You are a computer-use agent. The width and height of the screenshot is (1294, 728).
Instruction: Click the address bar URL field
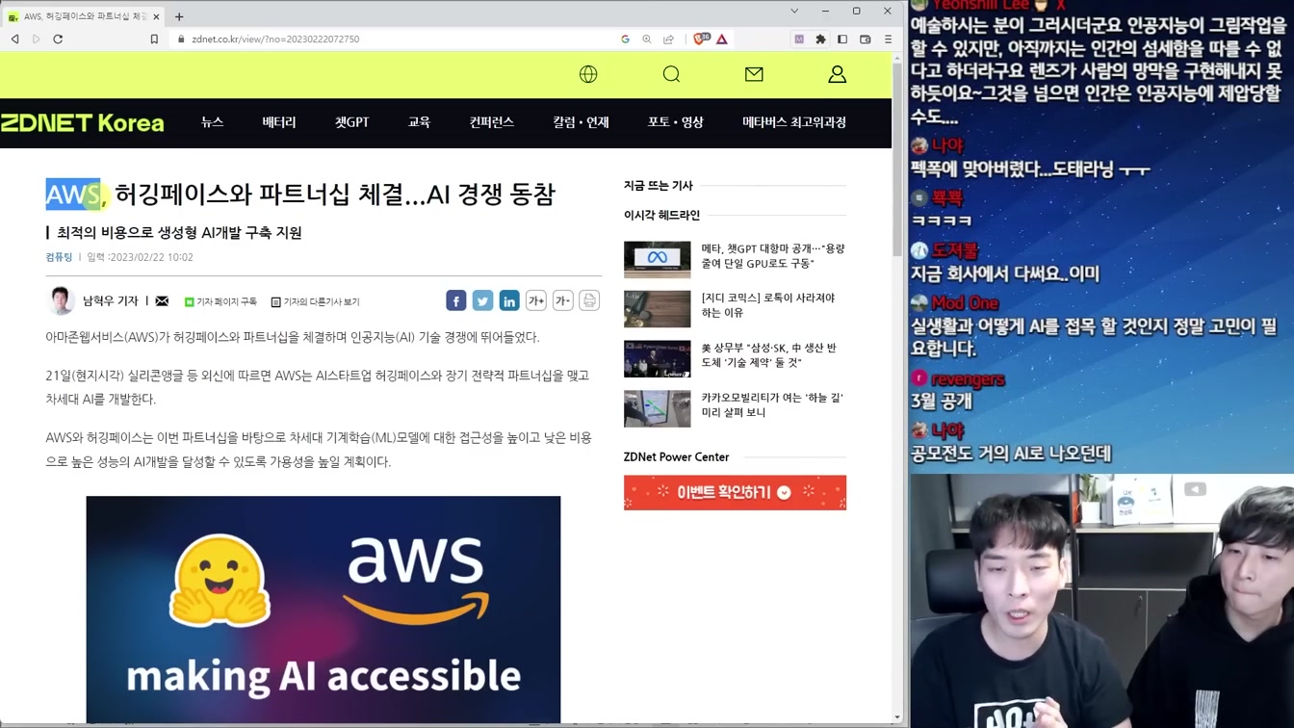pos(395,39)
